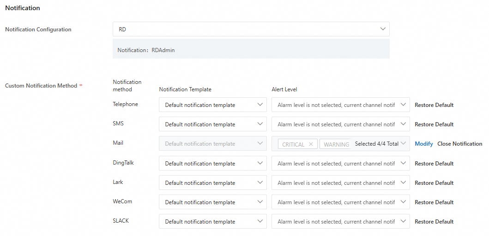This screenshot has height=236, width=489.
Task: Open the SLACK alert level selector
Action: (x=340, y=222)
